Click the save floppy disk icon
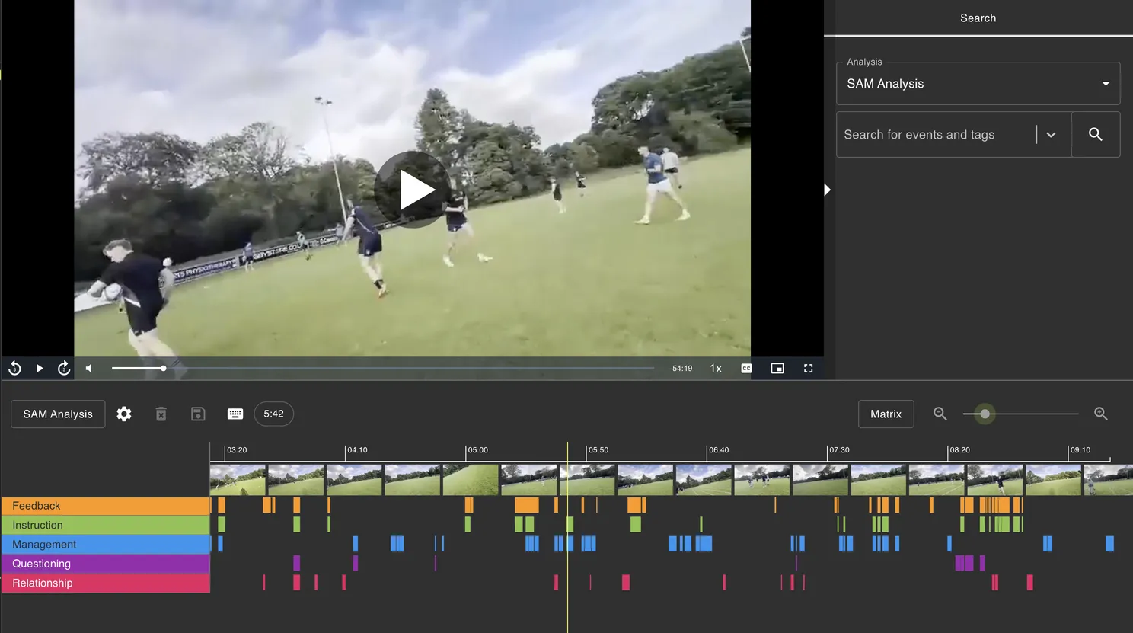 (x=198, y=414)
